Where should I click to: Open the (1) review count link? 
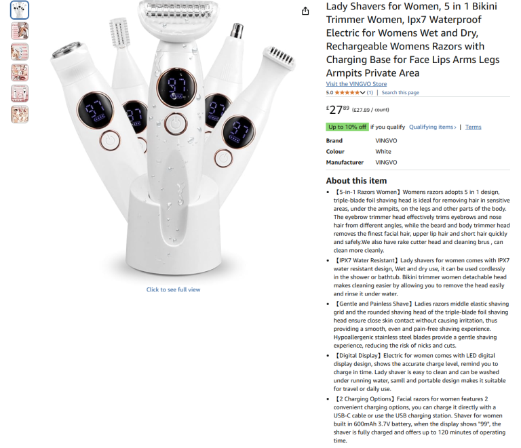370,93
